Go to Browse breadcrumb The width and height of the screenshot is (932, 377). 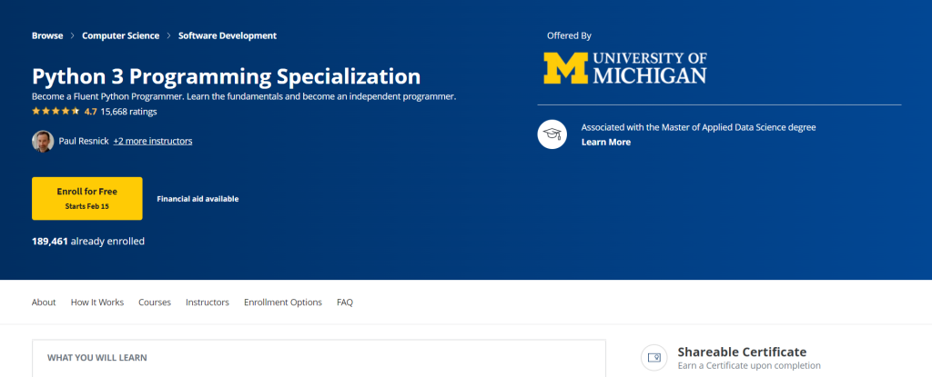point(47,35)
